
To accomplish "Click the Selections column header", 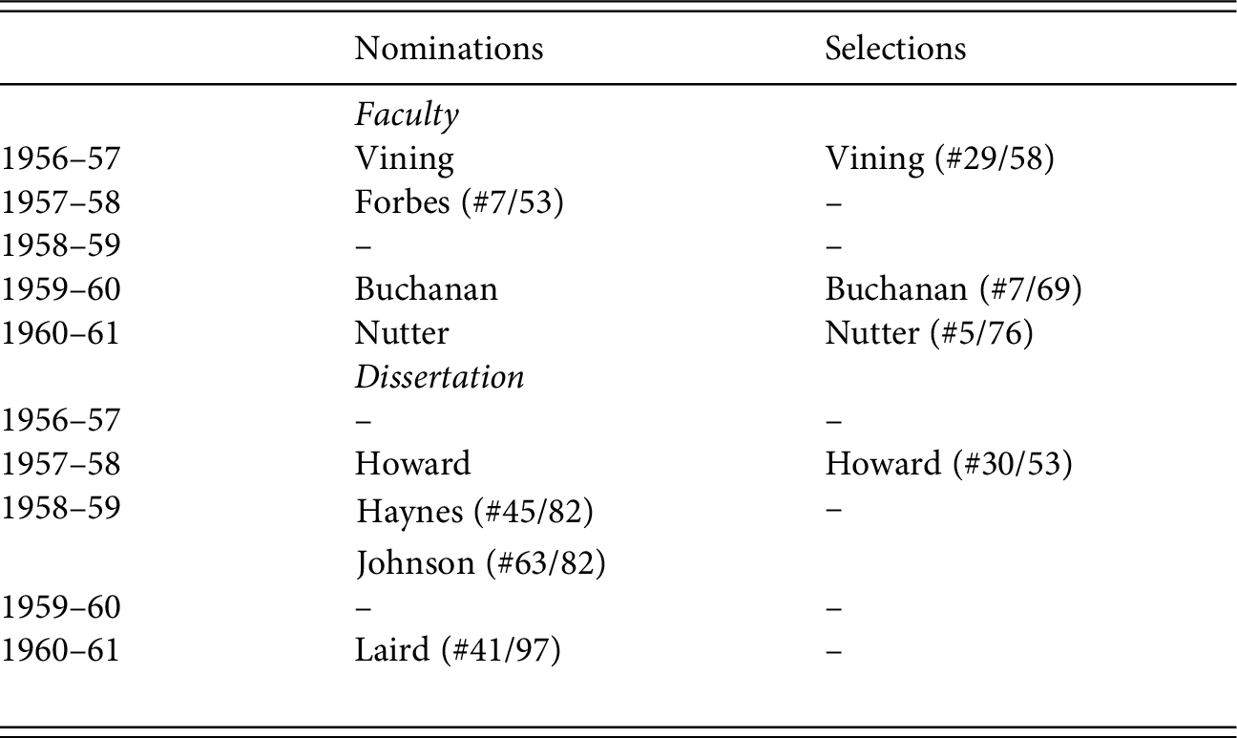I will 894,49.
